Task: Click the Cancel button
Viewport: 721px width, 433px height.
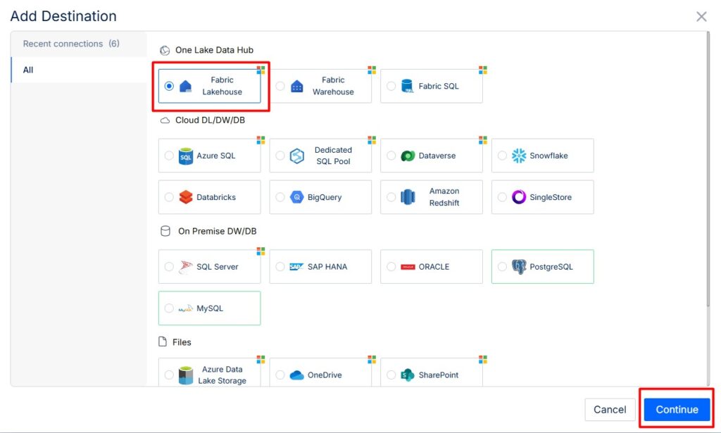Action: (x=610, y=410)
